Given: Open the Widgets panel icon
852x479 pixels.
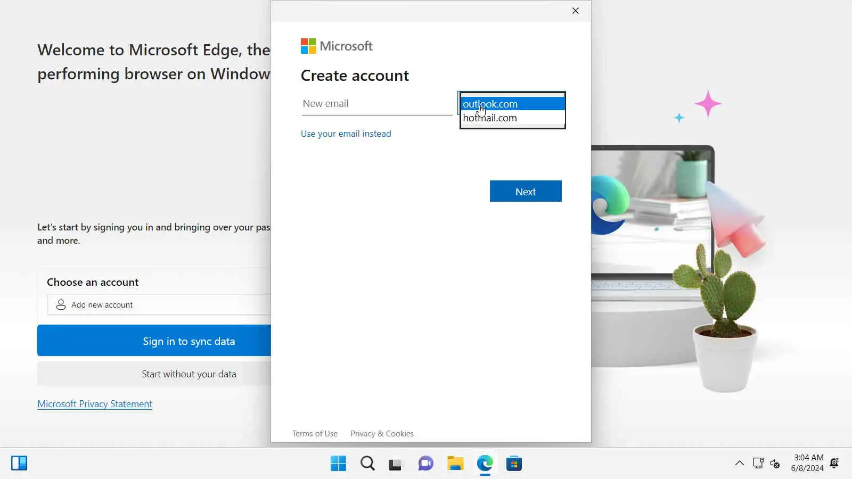Looking at the screenshot, I should pos(19,463).
